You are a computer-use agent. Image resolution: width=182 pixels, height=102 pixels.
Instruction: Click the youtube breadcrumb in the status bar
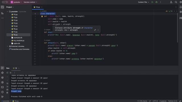coord(5,101)
